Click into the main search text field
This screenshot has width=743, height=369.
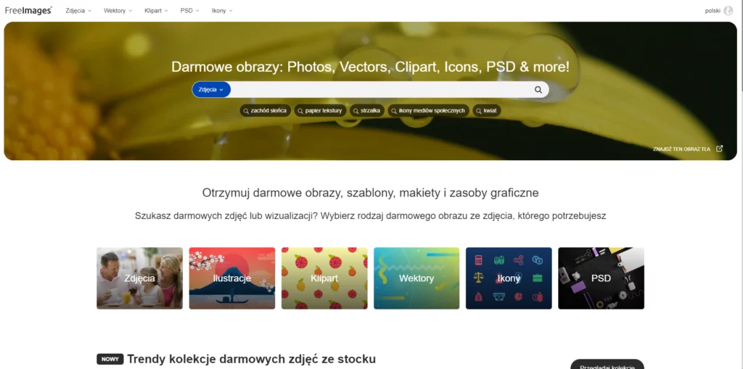(382, 89)
